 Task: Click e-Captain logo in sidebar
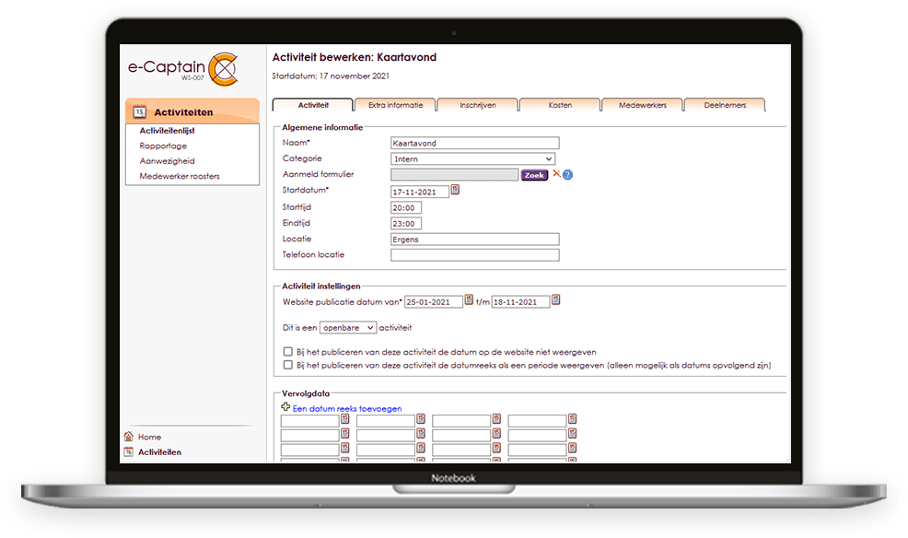[183, 69]
